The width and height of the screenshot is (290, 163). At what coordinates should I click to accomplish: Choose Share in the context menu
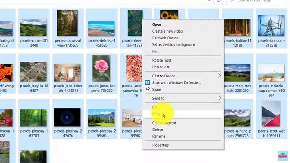[x=156, y=90]
